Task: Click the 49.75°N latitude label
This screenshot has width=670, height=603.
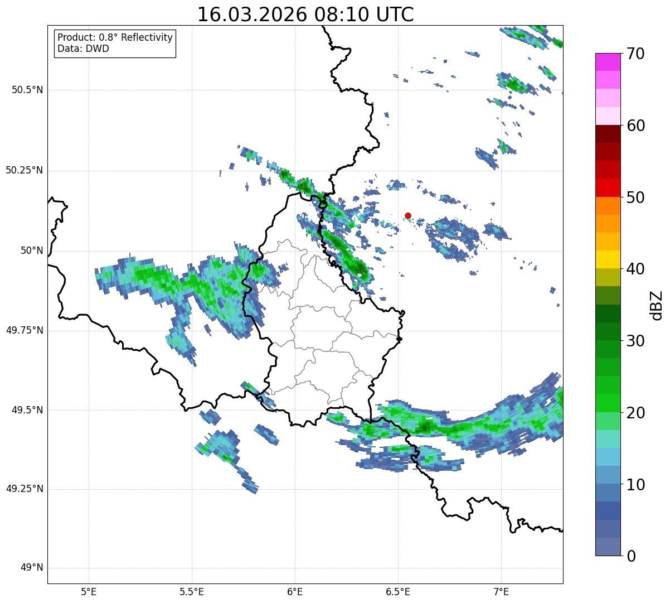Action: click(25, 330)
